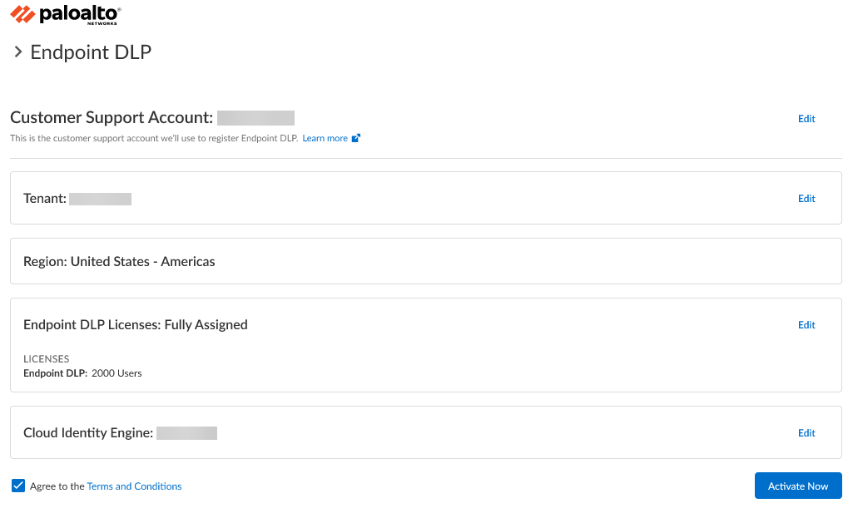Image resolution: width=853 pixels, height=513 pixels.
Task: Click the Palo Alto Networks logo
Action: (x=66, y=14)
